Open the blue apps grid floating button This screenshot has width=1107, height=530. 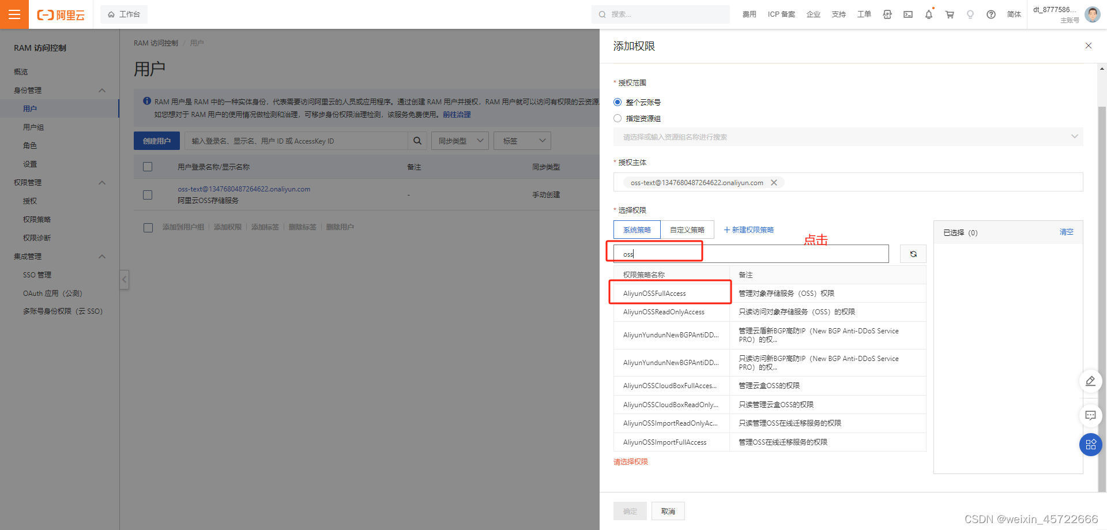[1090, 445]
